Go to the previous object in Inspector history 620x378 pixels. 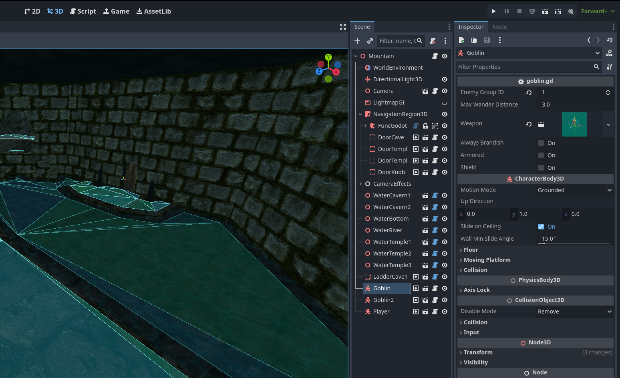click(589, 40)
